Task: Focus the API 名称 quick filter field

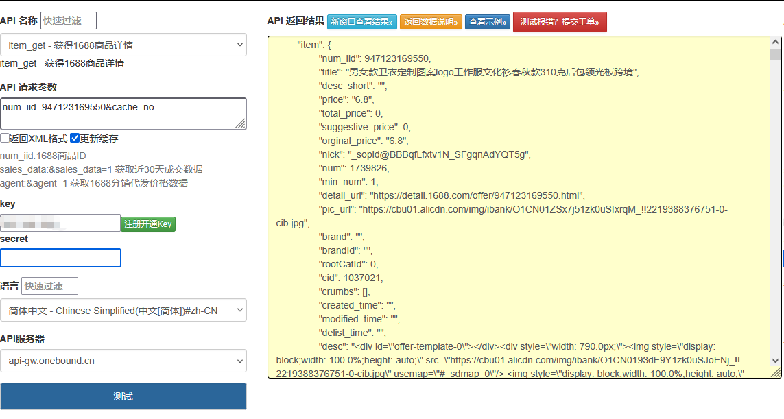Action: tap(69, 21)
